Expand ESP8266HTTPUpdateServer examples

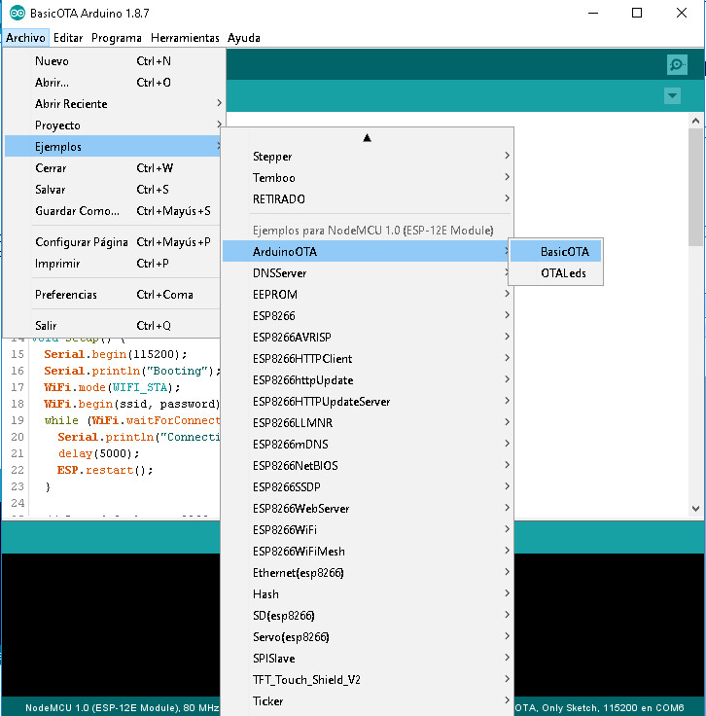[367, 402]
